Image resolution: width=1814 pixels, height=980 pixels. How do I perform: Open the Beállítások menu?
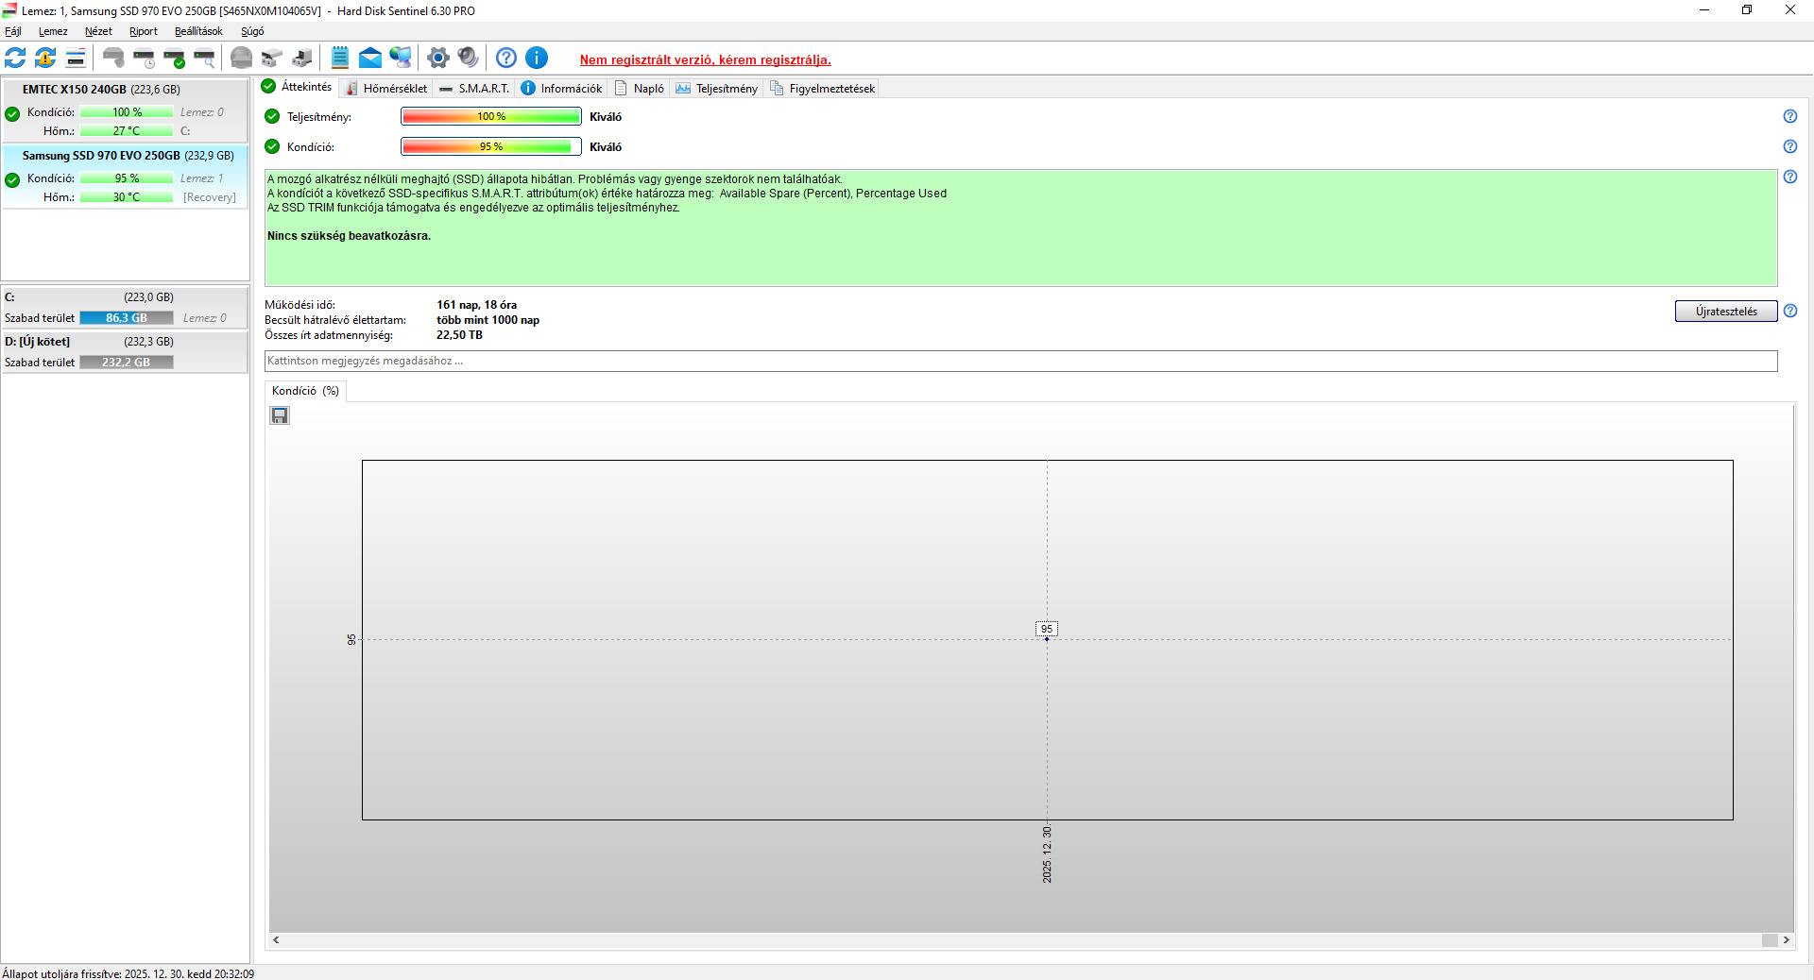(198, 31)
